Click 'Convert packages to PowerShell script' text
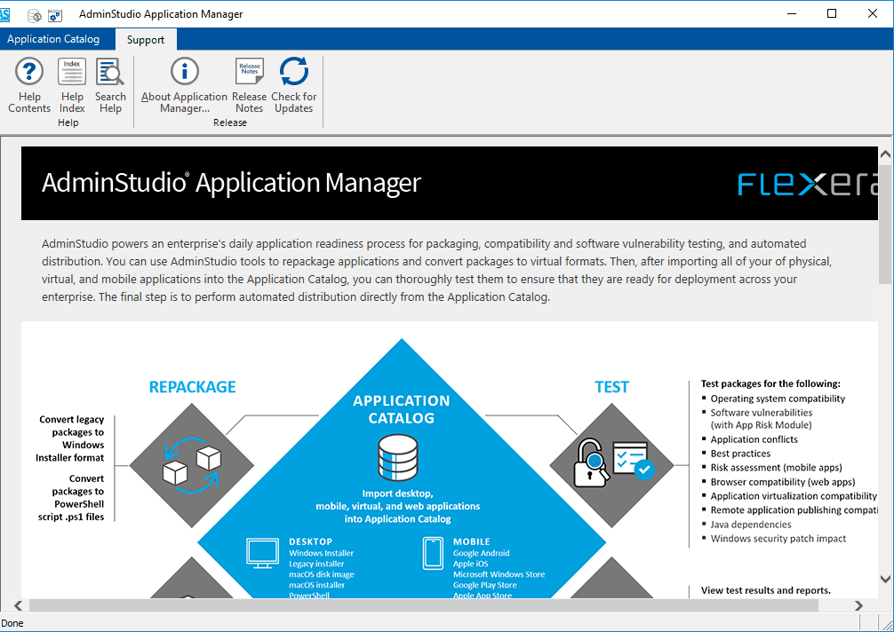894x632 pixels. click(x=71, y=498)
